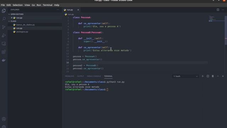
Task: Click 'class PessoaA:' code line
Action: click(x=82, y=17)
